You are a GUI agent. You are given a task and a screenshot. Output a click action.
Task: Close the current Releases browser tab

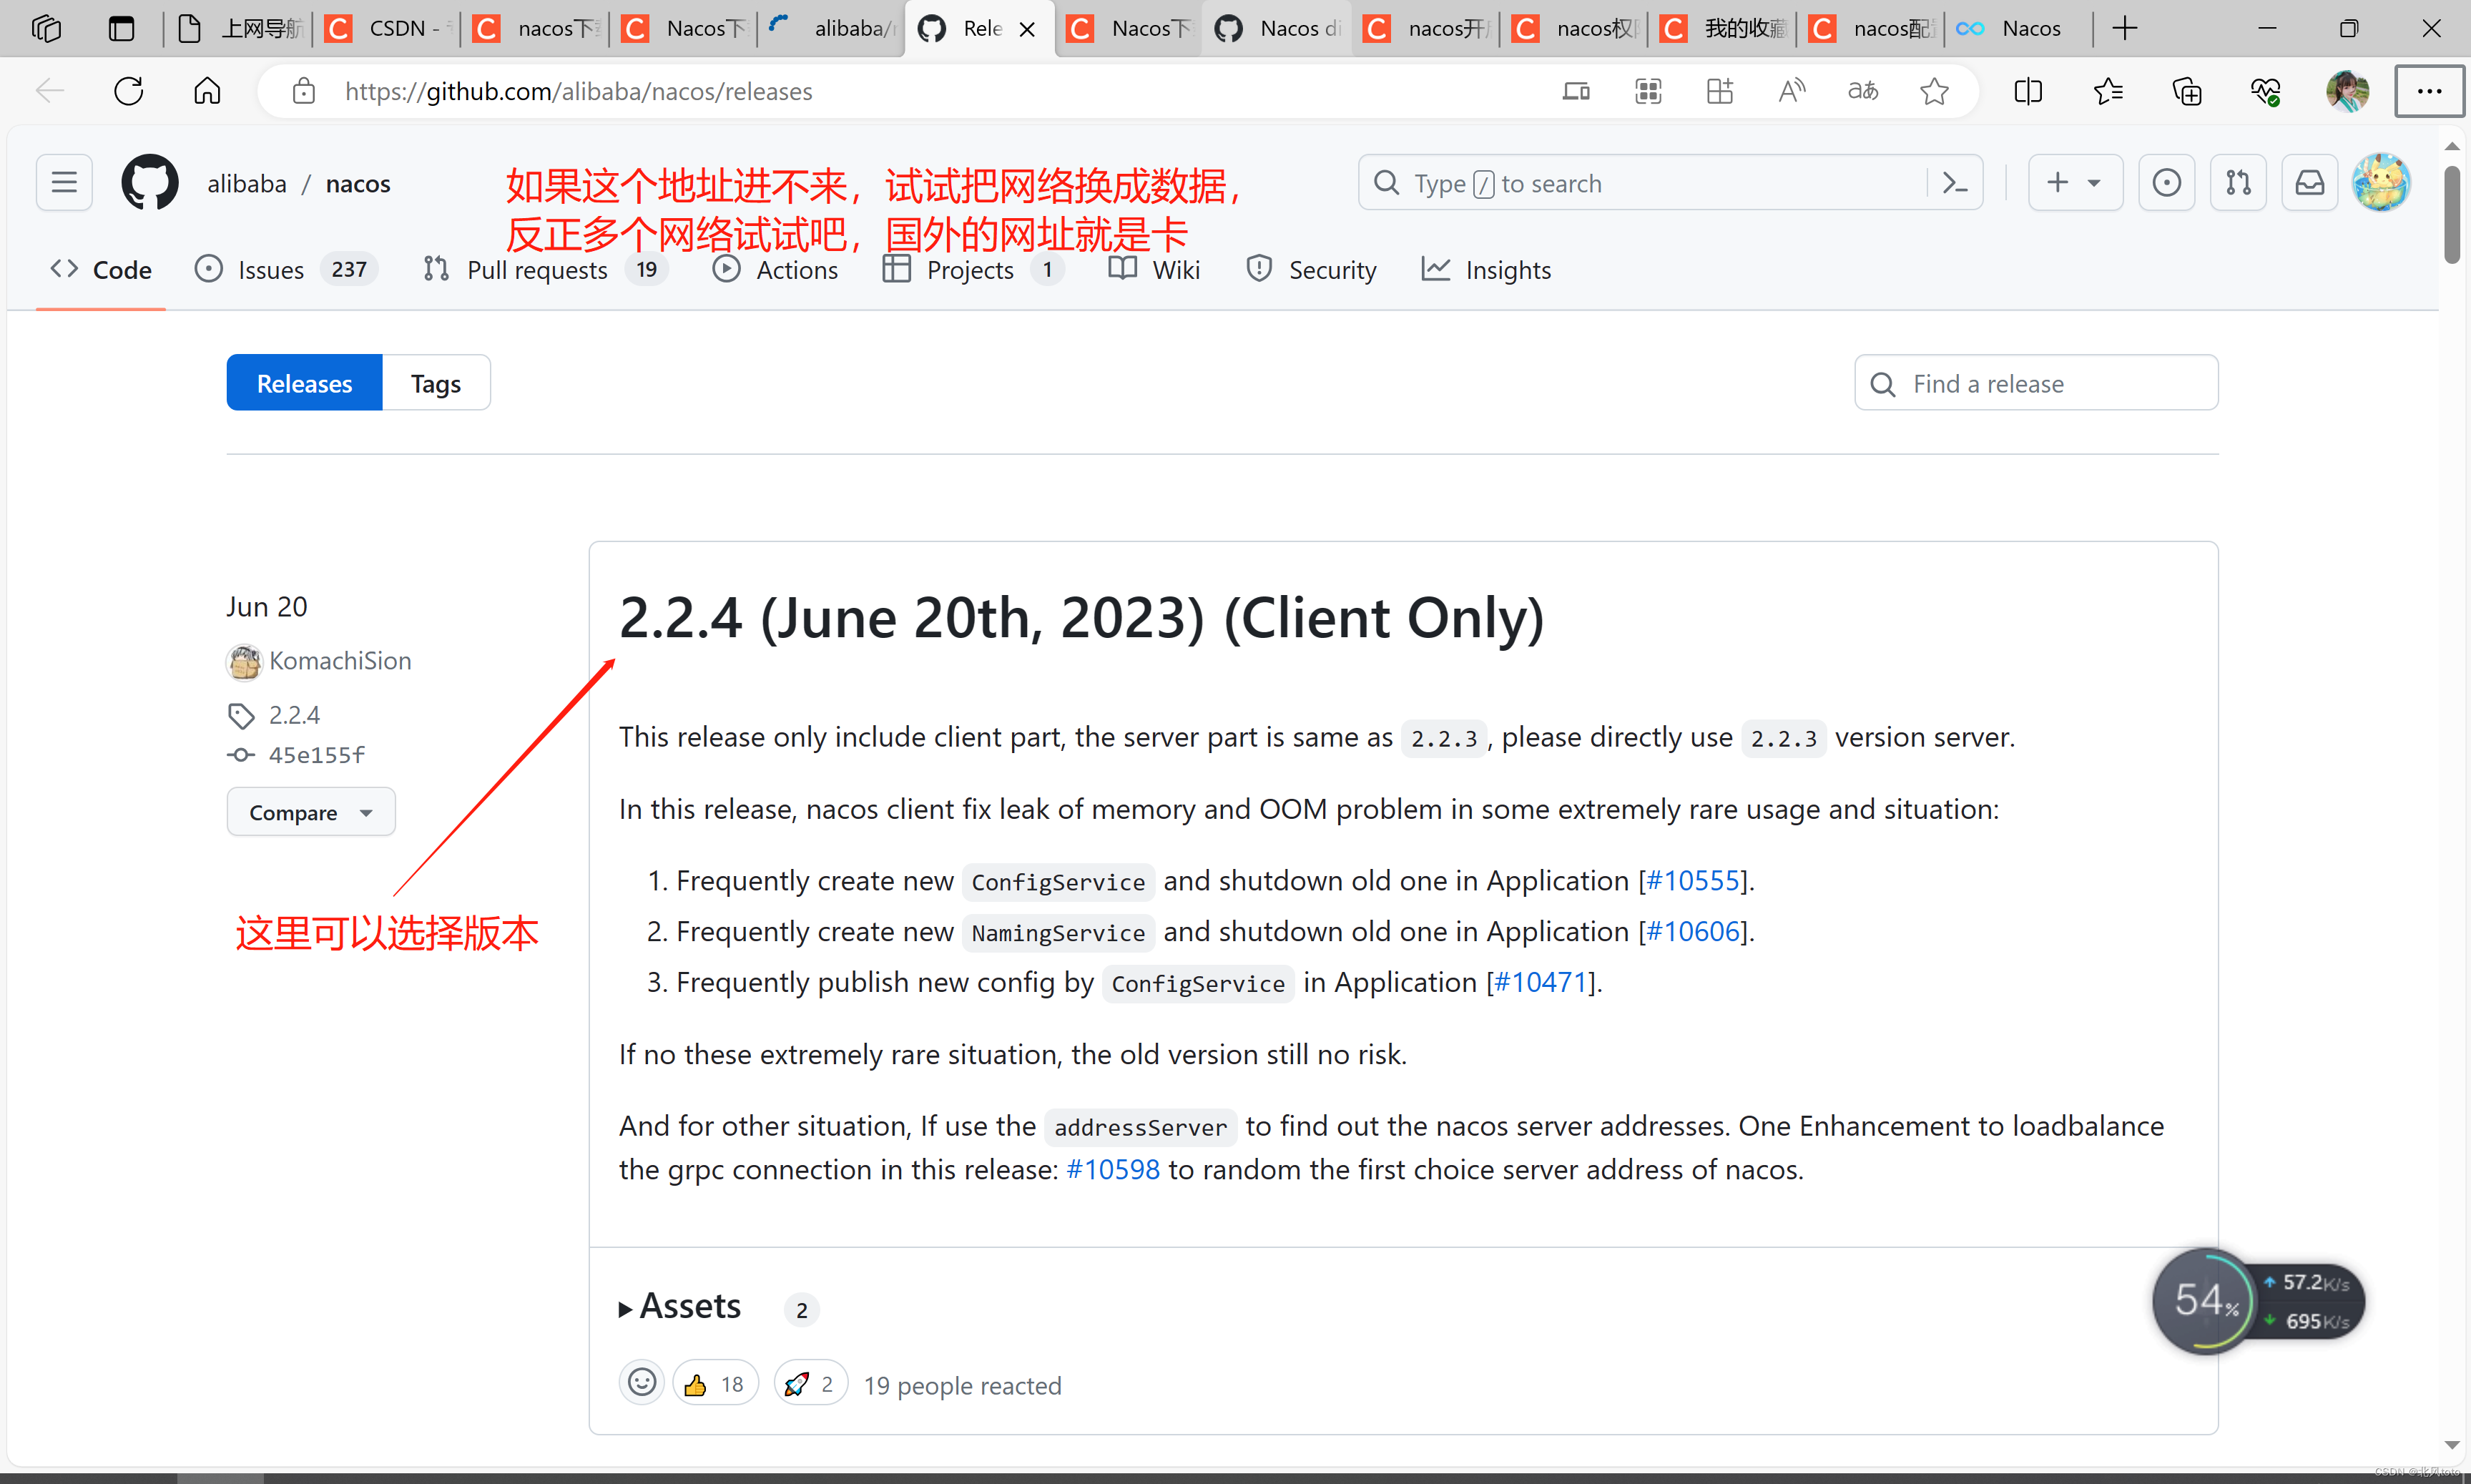[x=1027, y=29]
